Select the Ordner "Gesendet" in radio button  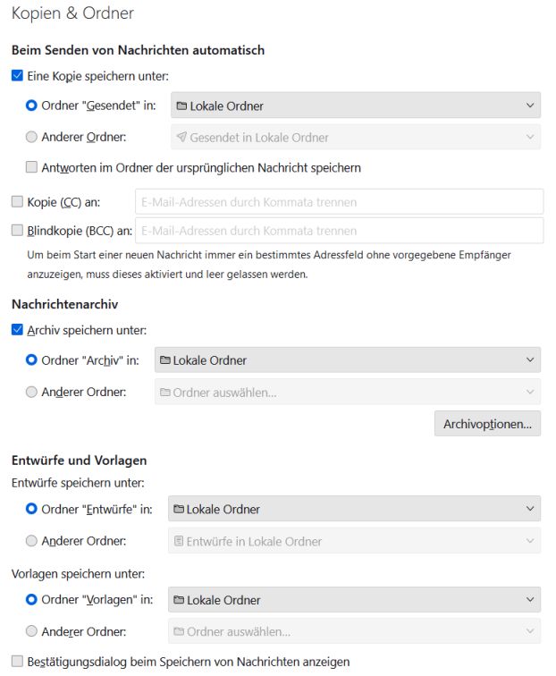pos(32,106)
